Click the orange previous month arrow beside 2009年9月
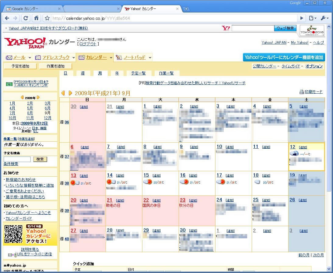The height and width of the screenshot is (273, 333). [63, 93]
